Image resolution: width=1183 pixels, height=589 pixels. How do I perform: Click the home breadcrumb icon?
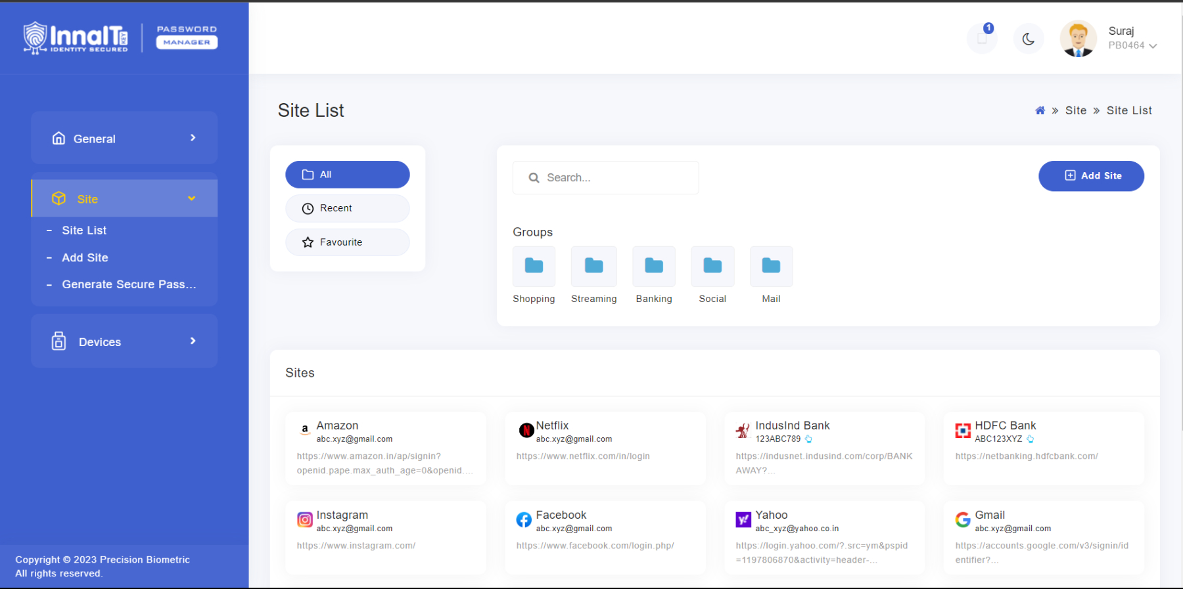(1040, 111)
